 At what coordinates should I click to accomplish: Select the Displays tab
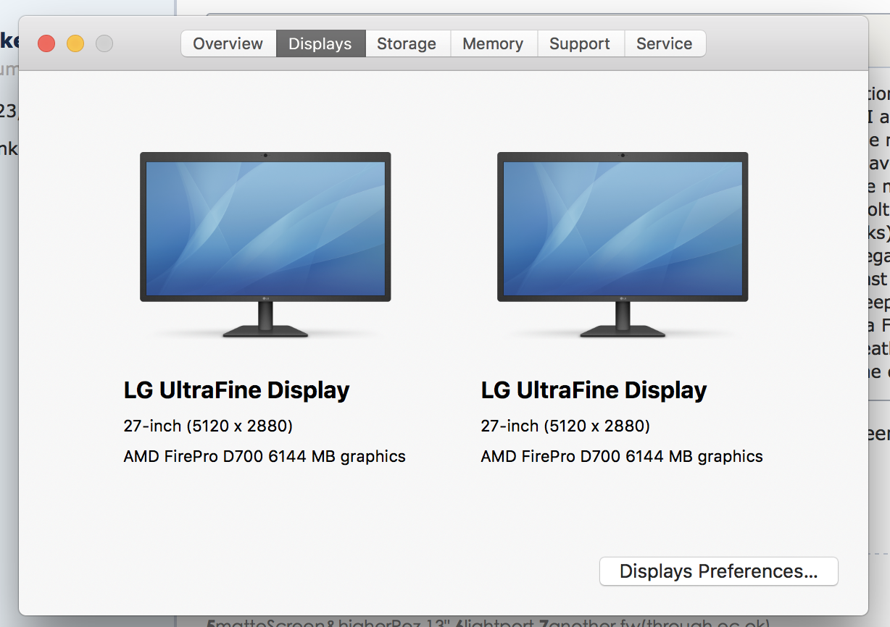320,43
